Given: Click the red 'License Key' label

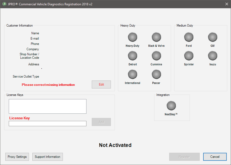Looking at the screenshot, I should pos(19,118).
